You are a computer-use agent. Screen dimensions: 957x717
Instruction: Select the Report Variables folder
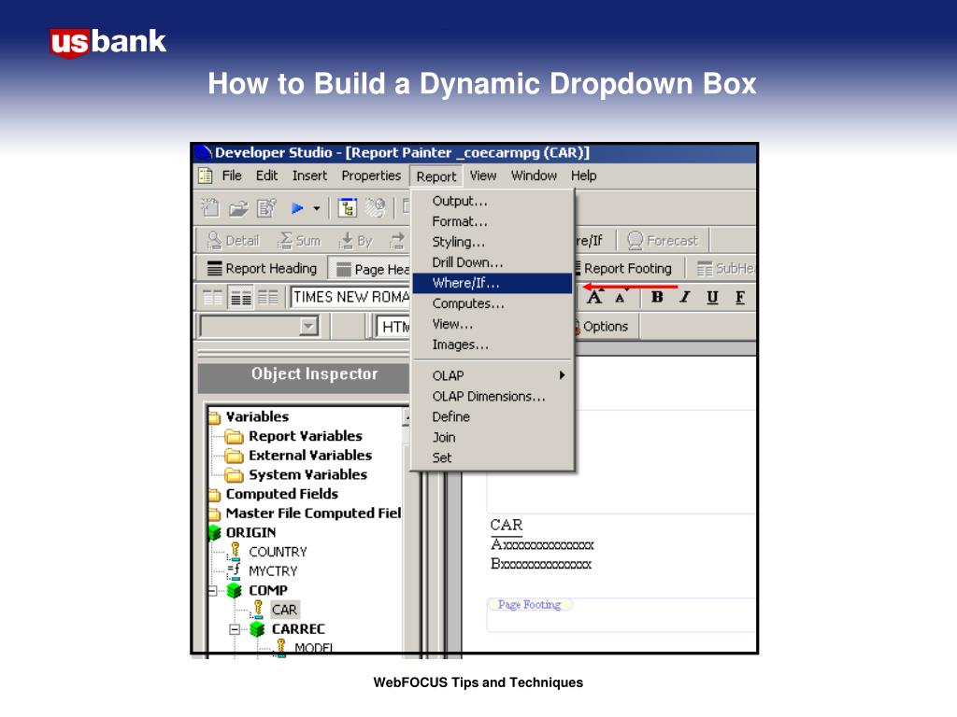coord(293,436)
